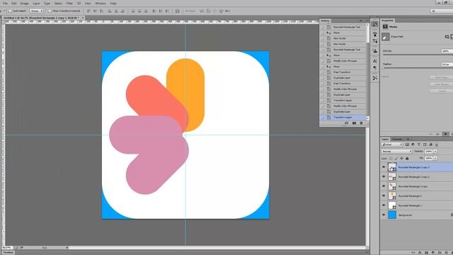Enable the Auto-Select checkbox

click(x=10, y=11)
